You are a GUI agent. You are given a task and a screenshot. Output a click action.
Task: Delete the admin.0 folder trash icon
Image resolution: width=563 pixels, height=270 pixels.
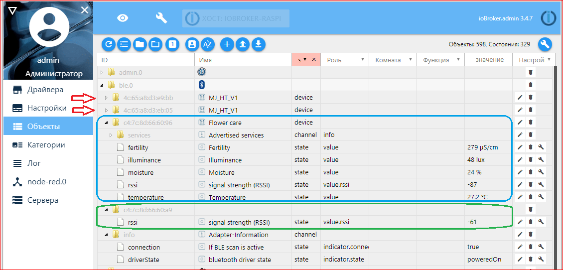click(x=530, y=72)
